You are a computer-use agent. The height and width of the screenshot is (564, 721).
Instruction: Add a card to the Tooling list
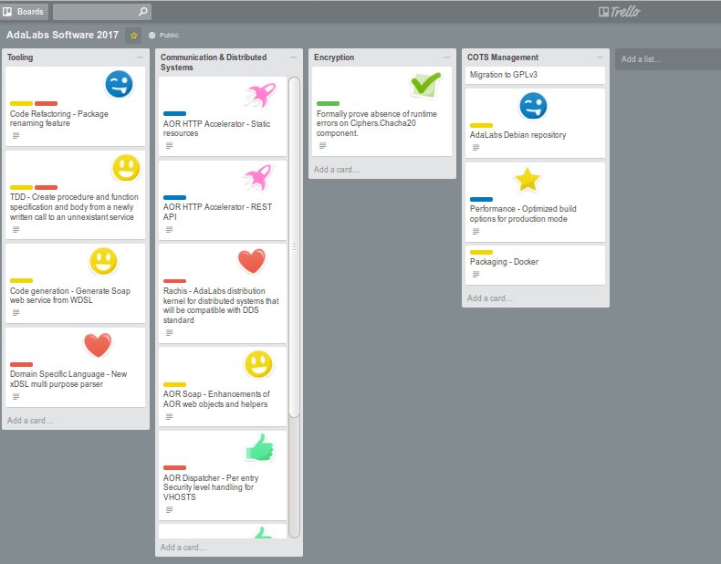point(30,421)
